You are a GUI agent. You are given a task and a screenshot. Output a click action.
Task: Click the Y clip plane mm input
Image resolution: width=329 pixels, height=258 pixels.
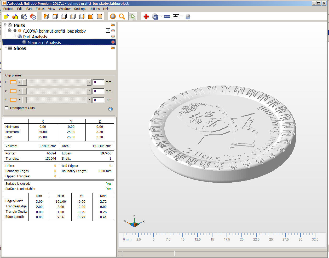coord(99,91)
